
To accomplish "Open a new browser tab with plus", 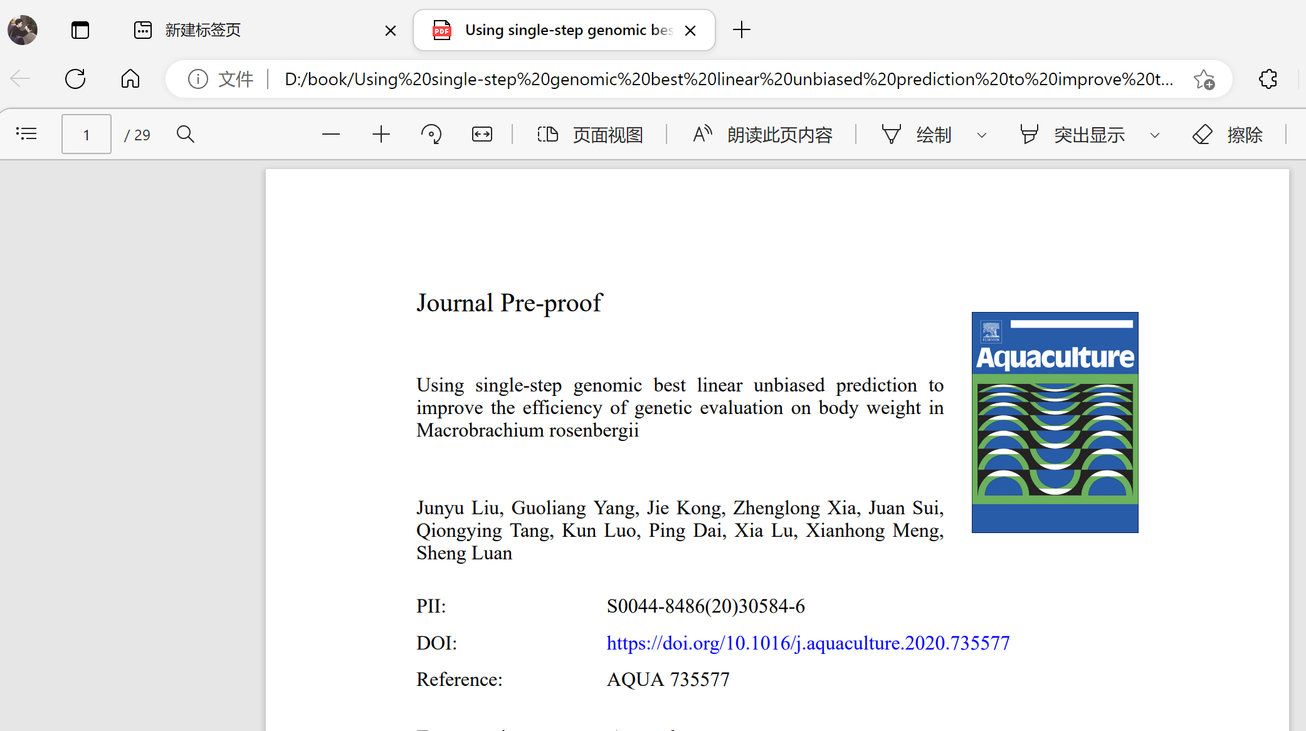I will 742,29.
